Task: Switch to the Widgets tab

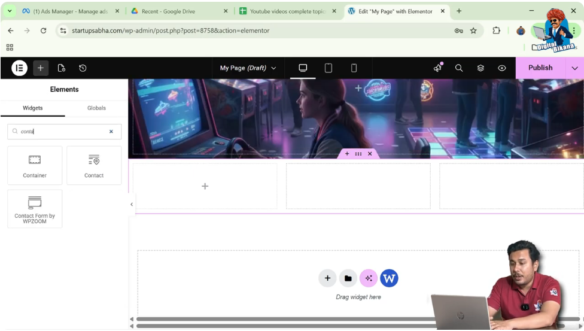Action: 33,108
